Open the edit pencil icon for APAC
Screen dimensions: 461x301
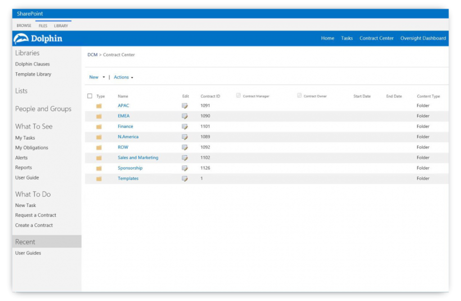[185, 105]
